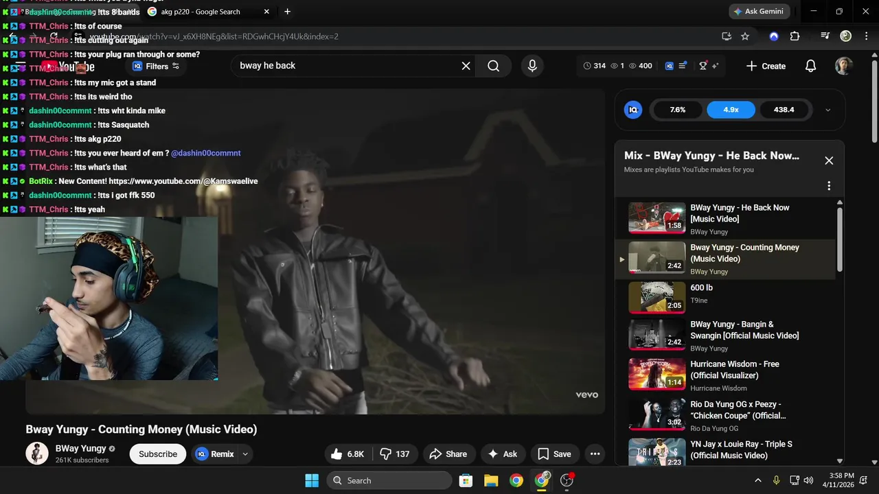Click the playlist panel vertical scrollbar

[x=839, y=240]
